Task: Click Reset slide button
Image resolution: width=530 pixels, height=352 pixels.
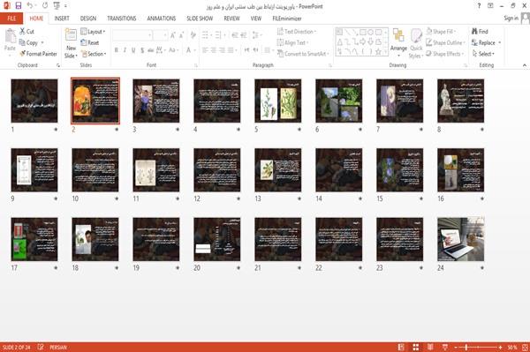Action: tap(89, 42)
